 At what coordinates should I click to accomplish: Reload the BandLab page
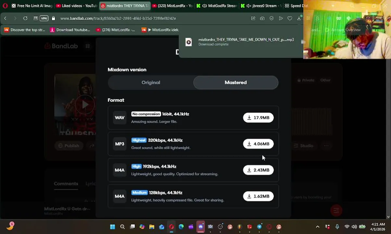[x=25, y=19]
